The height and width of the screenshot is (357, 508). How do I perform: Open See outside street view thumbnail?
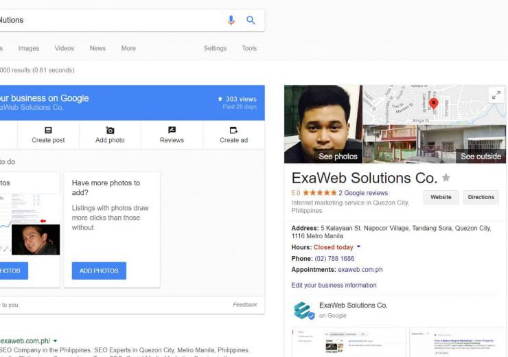coord(434,144)
